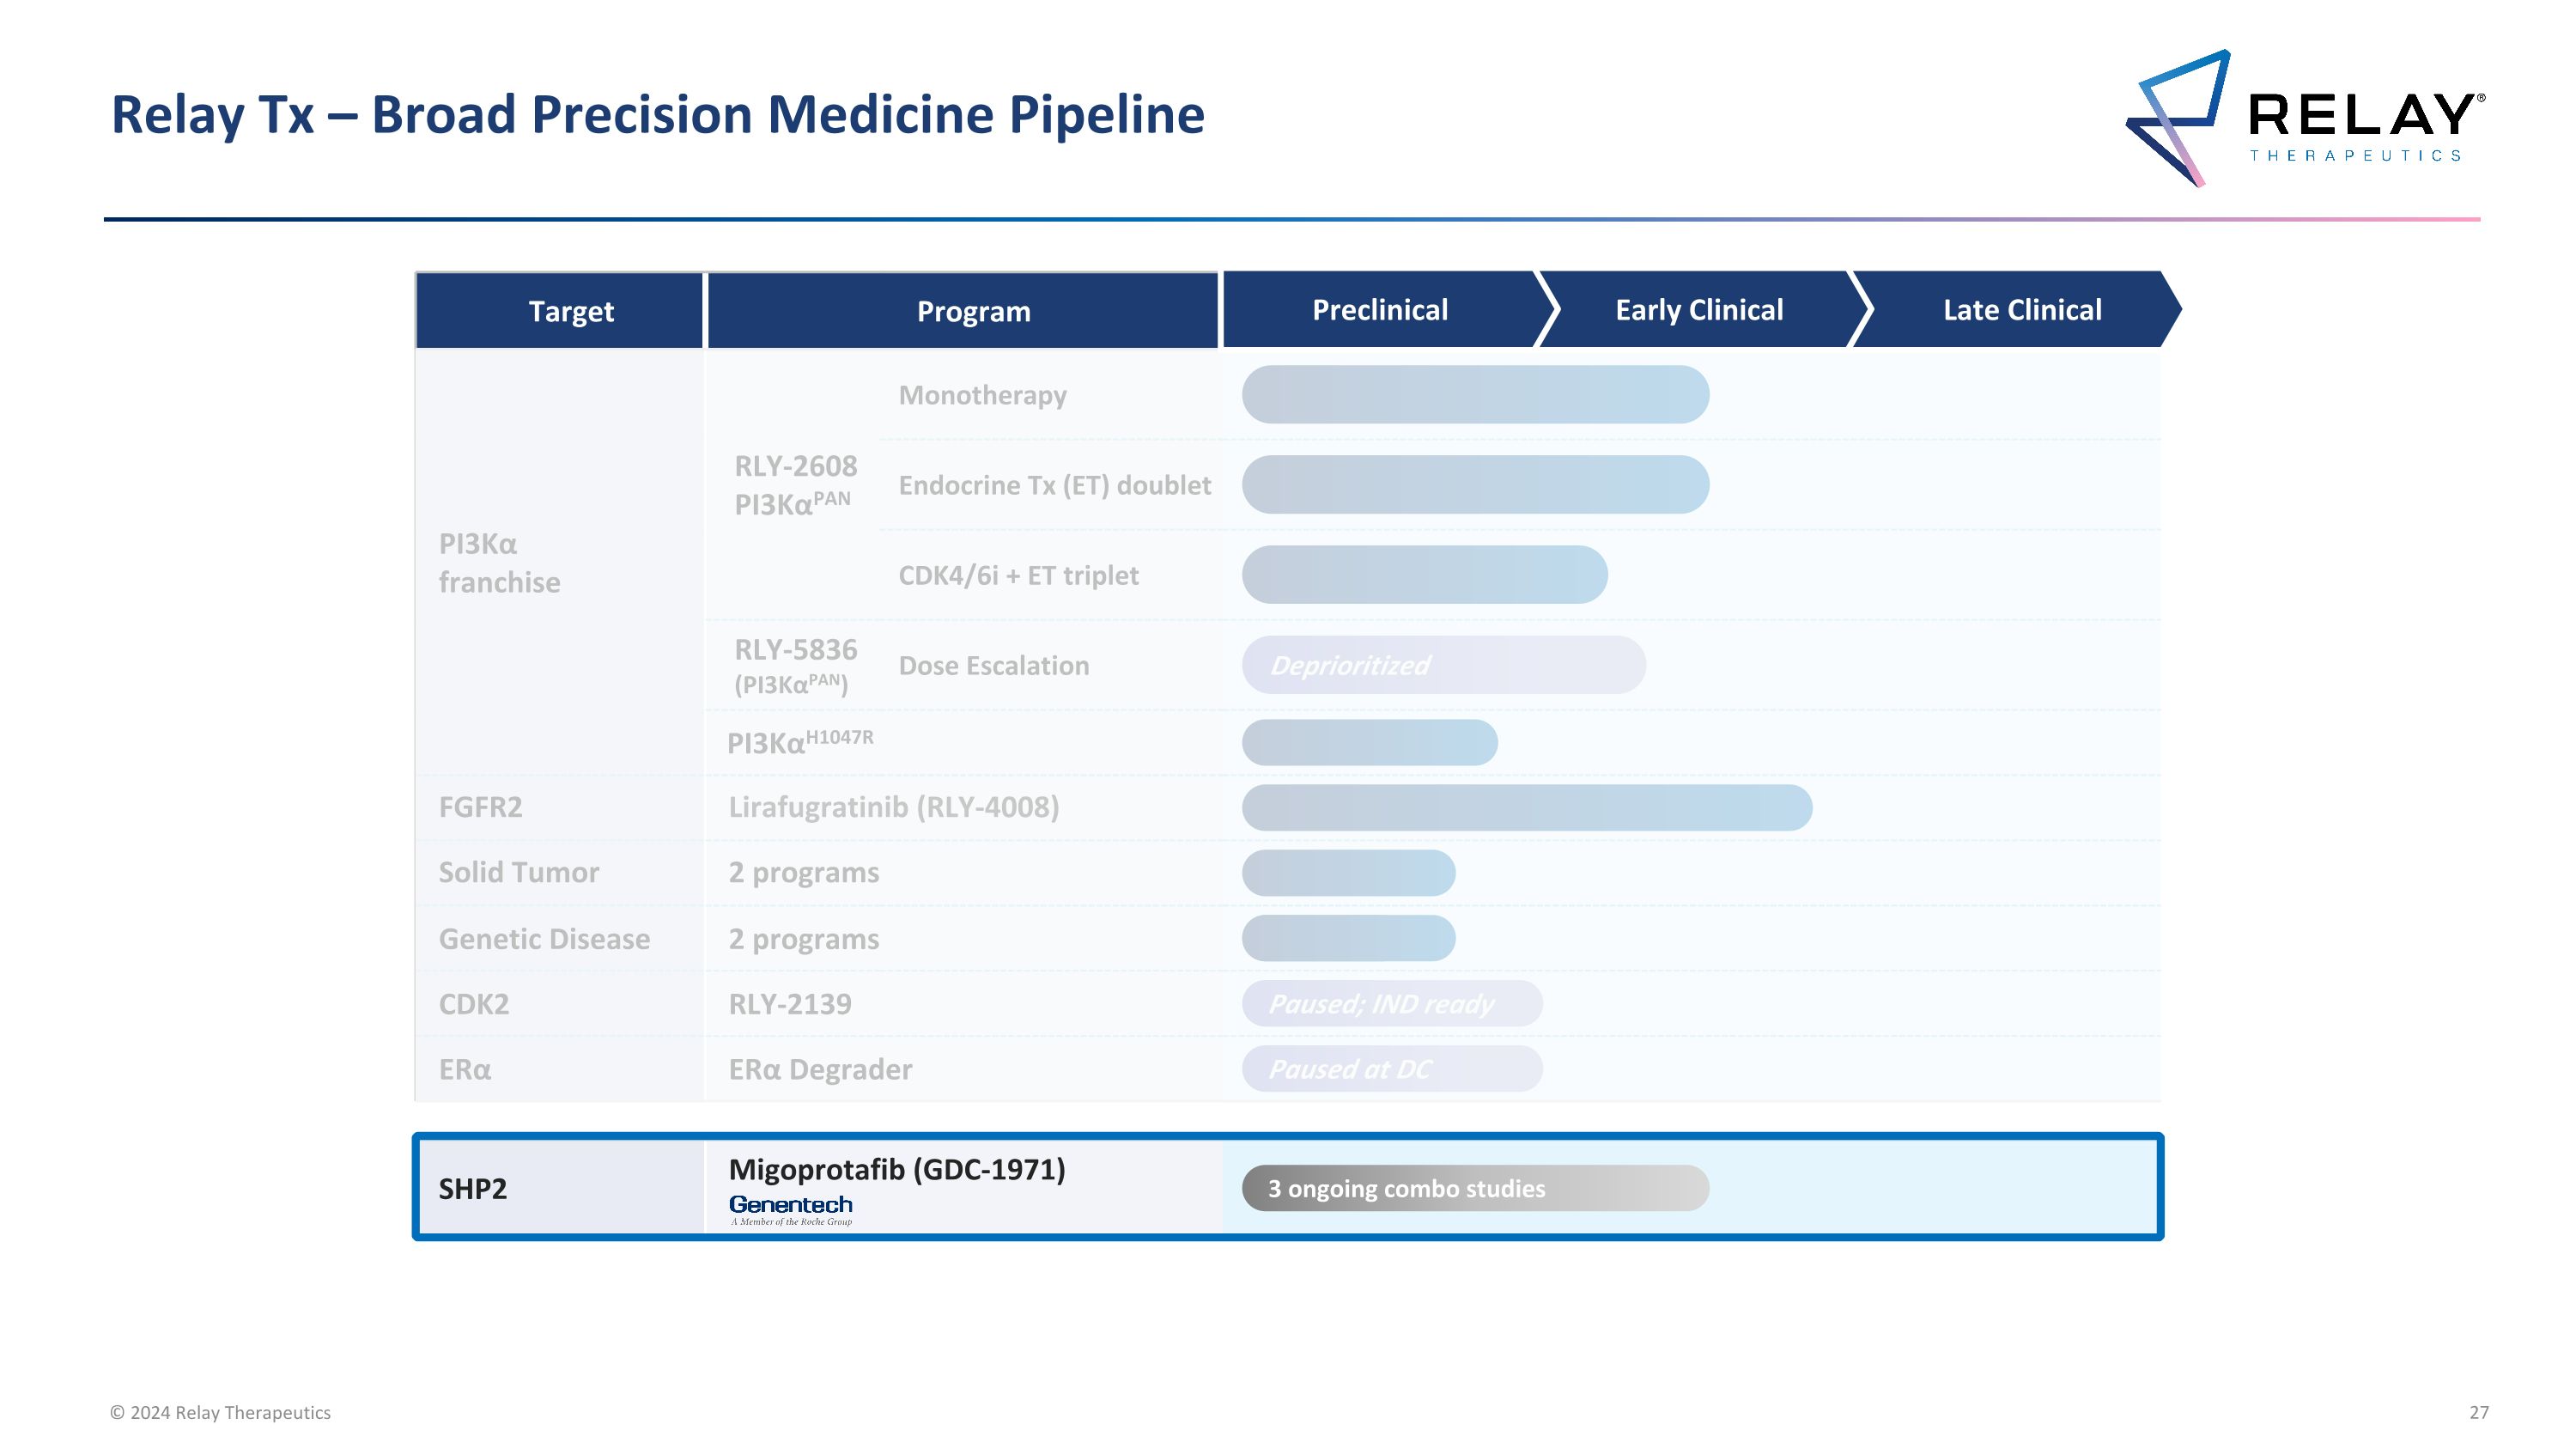Click the Lirafugratinib progress bar
The height and width of the screenshot is (1449, 2576).
[1526, 807]
